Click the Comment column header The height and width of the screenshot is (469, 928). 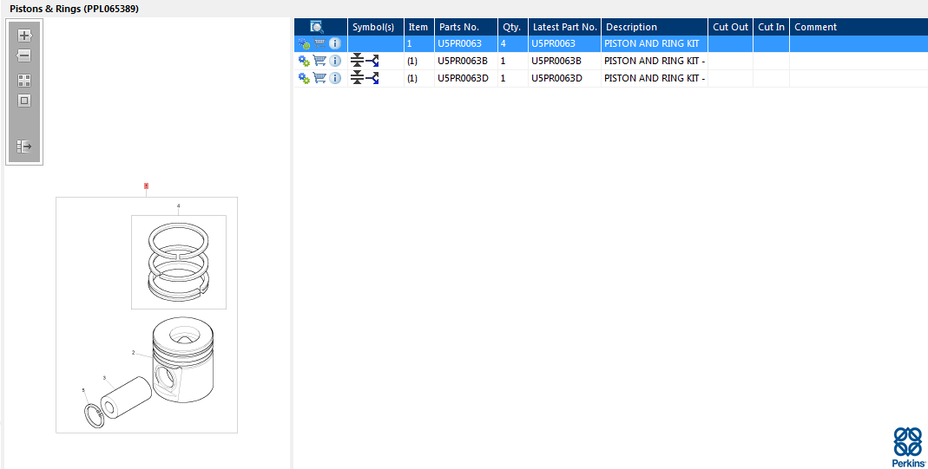point(859,27)
